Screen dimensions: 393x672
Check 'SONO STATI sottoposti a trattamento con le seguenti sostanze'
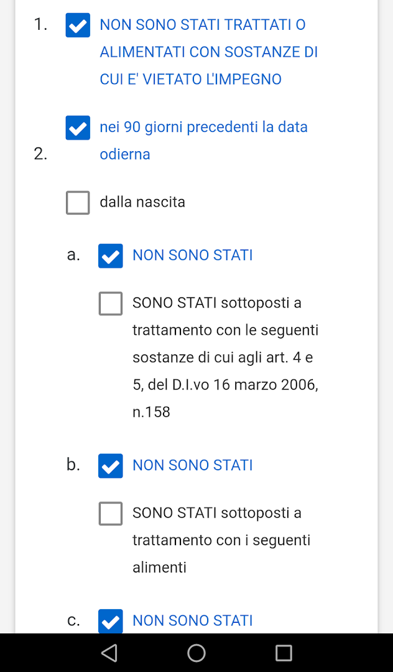(110, 304)
